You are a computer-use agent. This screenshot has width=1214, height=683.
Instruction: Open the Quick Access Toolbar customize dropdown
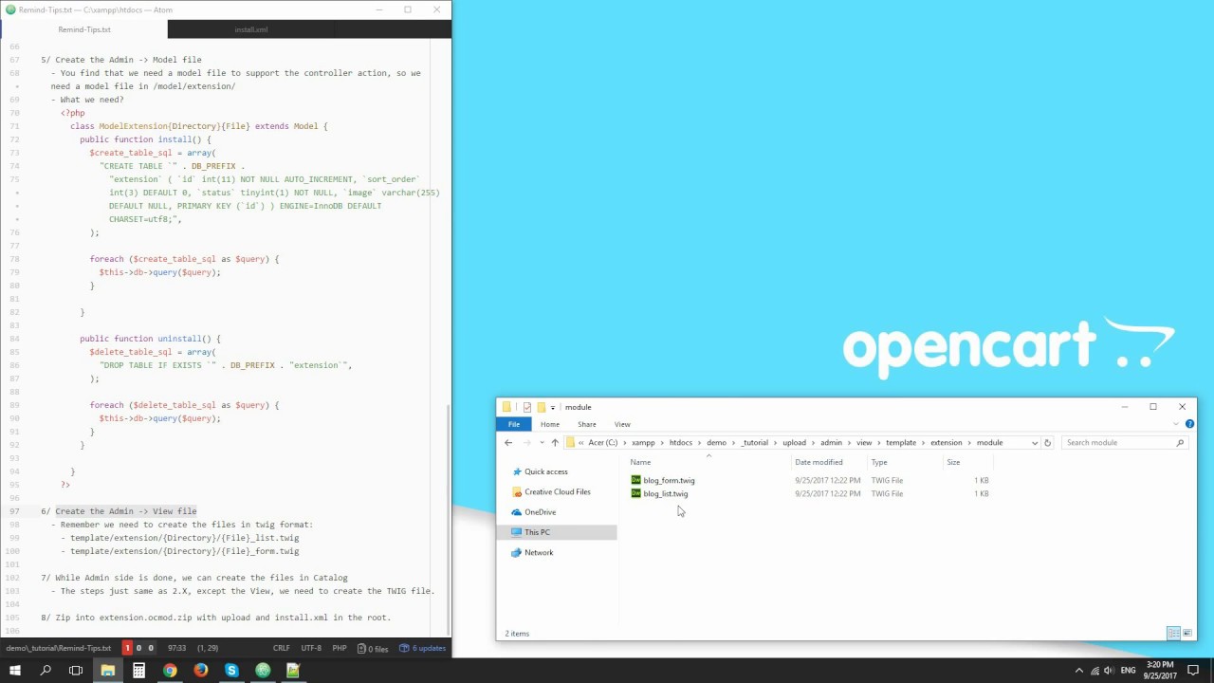553,408
